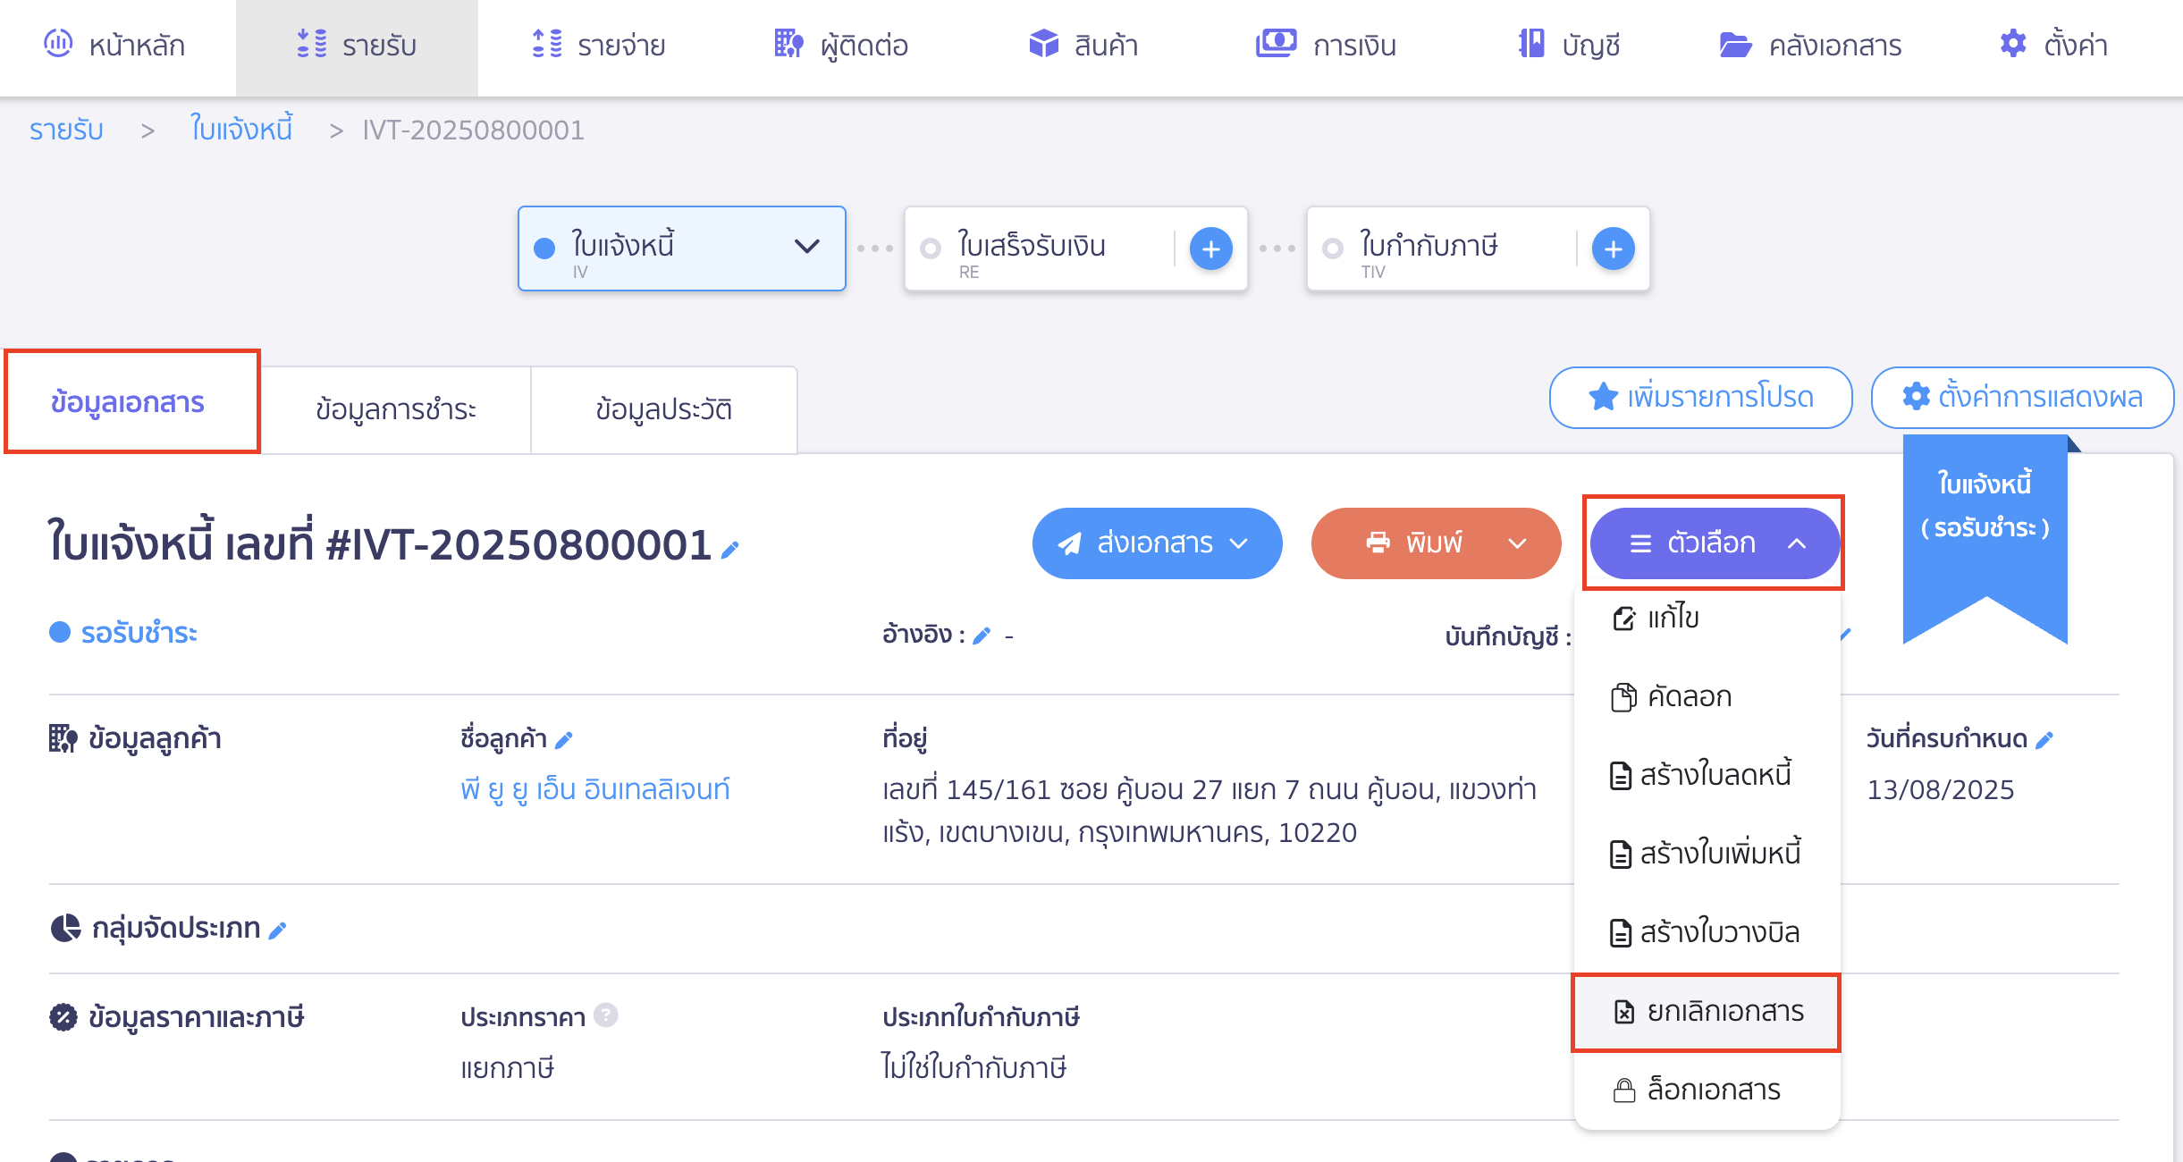Expand the พิมพ์ print options arrow
2183x1162 pixels.
pos(1517,543)
